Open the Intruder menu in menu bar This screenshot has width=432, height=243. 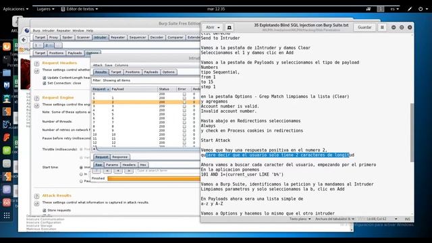tap(48, 30)
